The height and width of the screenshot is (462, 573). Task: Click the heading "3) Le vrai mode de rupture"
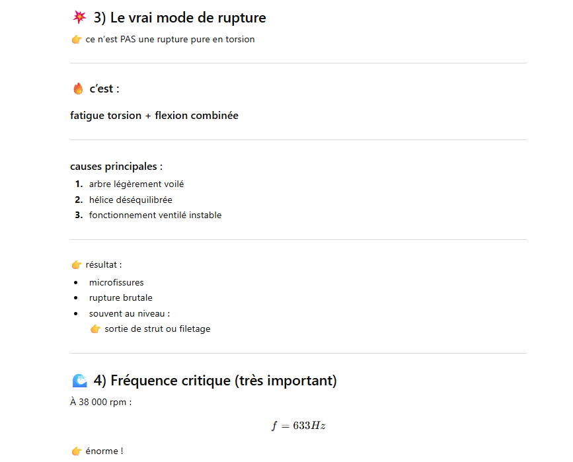pos(179,17)
